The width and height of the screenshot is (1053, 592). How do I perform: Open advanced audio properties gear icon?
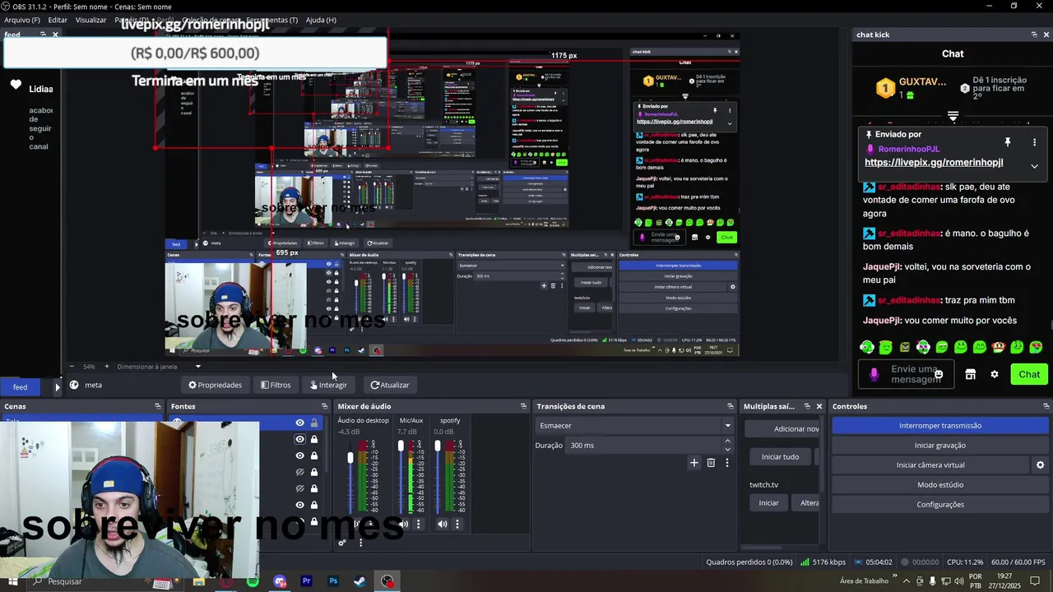coord(342,543)
